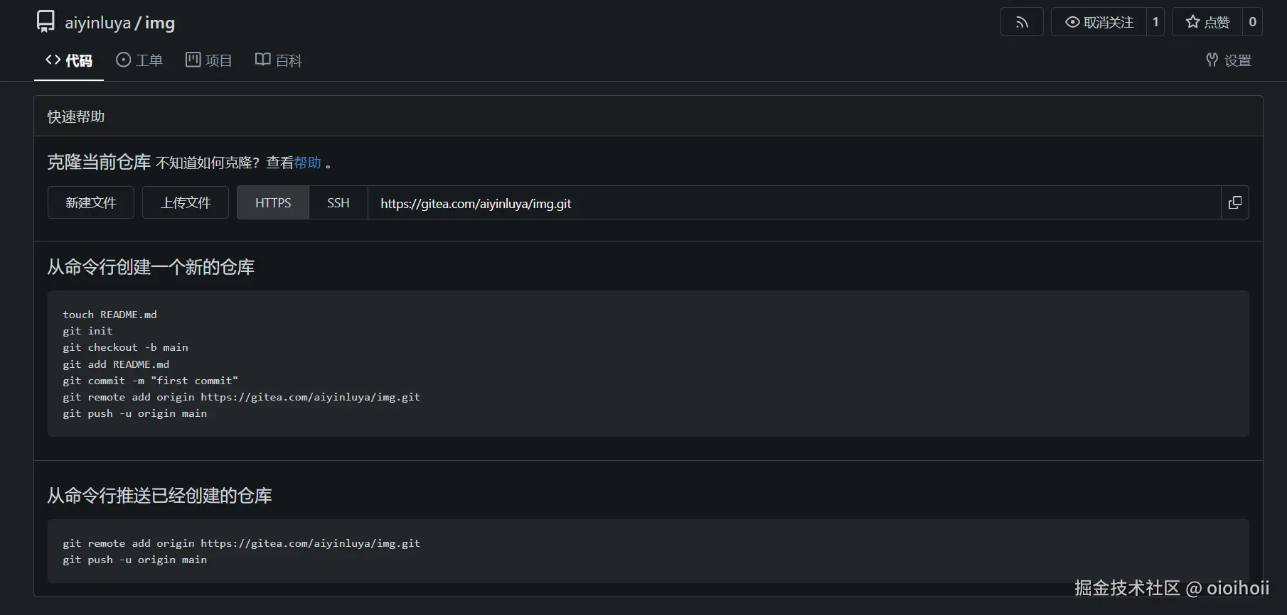
Task: Select the SSH clone protocol
Action: click(338, 203)
